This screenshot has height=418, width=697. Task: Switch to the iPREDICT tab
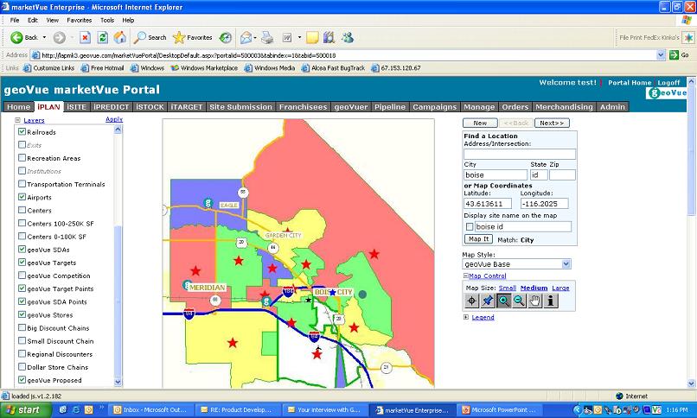point(112,107)
